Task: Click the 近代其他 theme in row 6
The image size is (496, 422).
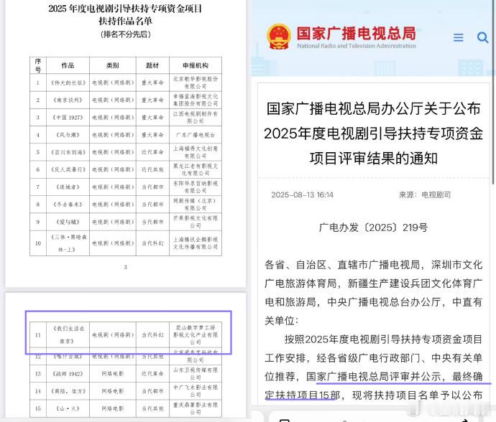Action: pyautogui.click(x=152, y=169)
